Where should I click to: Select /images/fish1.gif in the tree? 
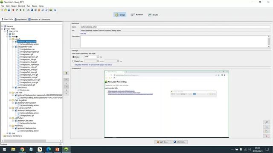click(x=27, y=116)
